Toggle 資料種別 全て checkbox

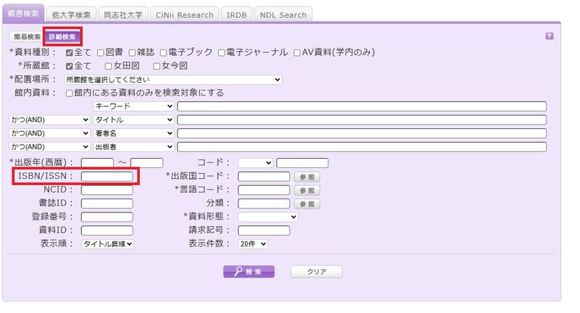click(69, 52)
